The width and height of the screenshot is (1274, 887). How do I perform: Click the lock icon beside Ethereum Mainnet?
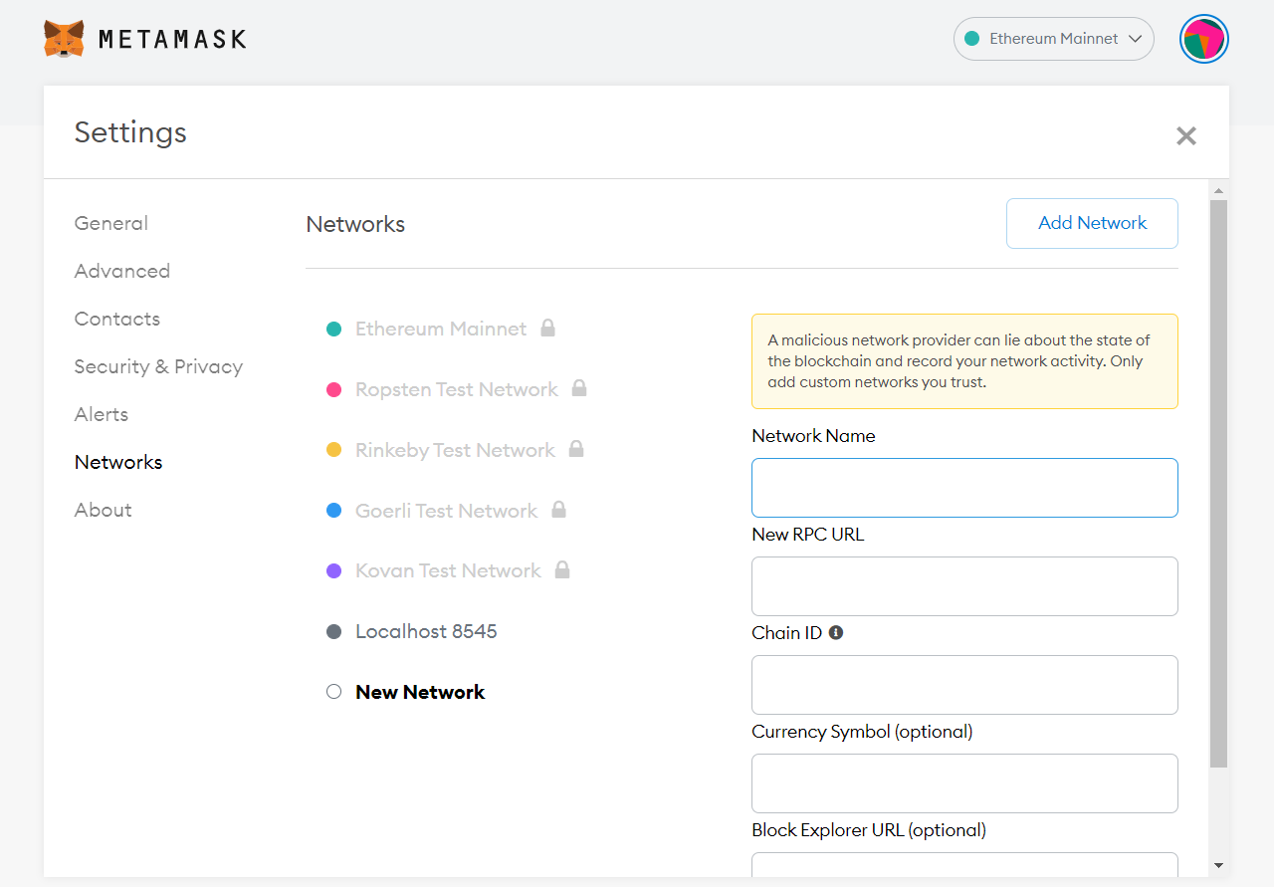coord(547,328)
